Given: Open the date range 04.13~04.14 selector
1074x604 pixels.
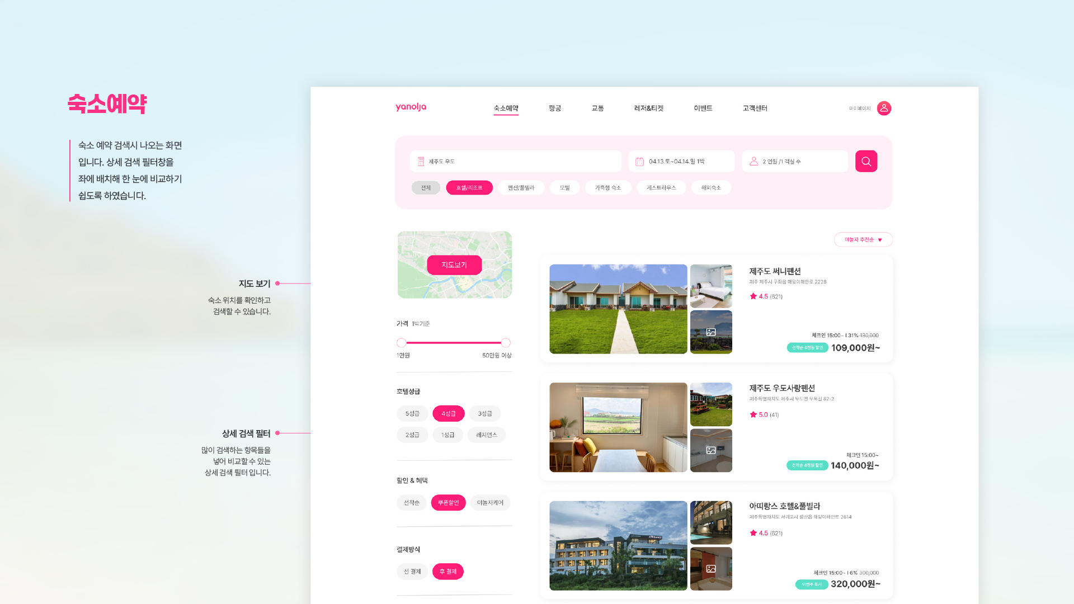Looking at the screenshot, I should [681, 161].
